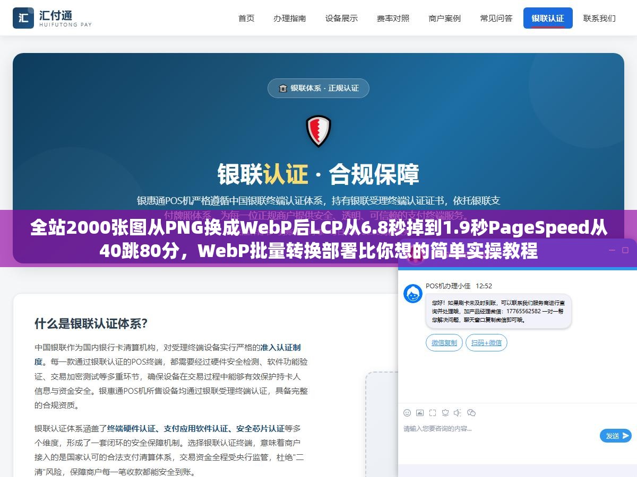Click the screenshot capture icon

click(x=433, y=412)
